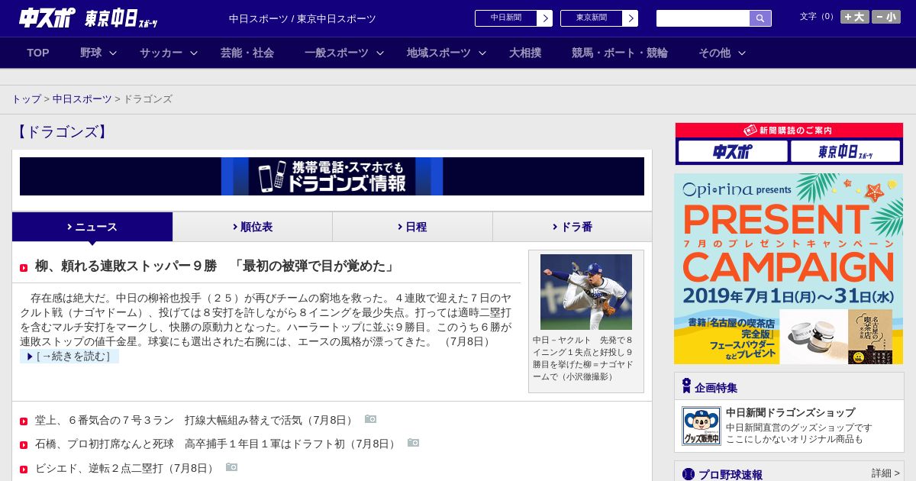Screen dimensions: 916x481
Task: Go to TOP in navigation bar
Action: (38, 53)
